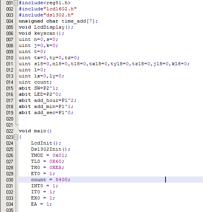
Task: Click the TH0 = 0XEA assignment
Action: coord(47,167)
